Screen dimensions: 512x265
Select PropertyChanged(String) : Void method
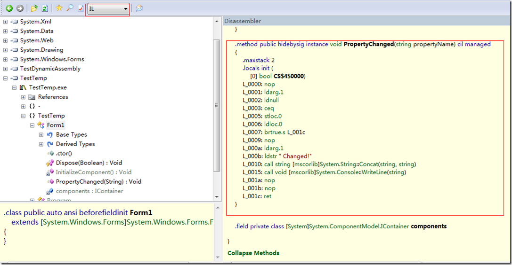[x=98, y=182]
